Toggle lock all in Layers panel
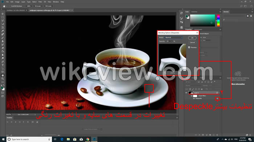 tap(202, 89)
